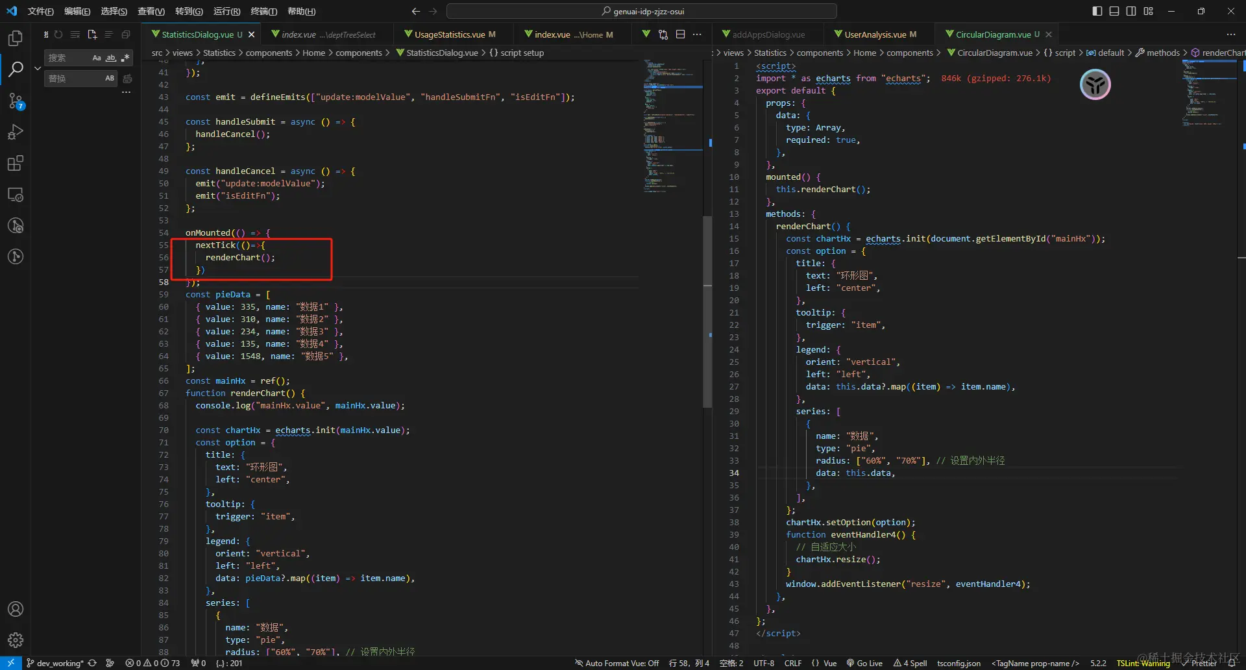1246x670 pixels.
Task: Open remote window indicator in status bar
Action: [11, 663]
